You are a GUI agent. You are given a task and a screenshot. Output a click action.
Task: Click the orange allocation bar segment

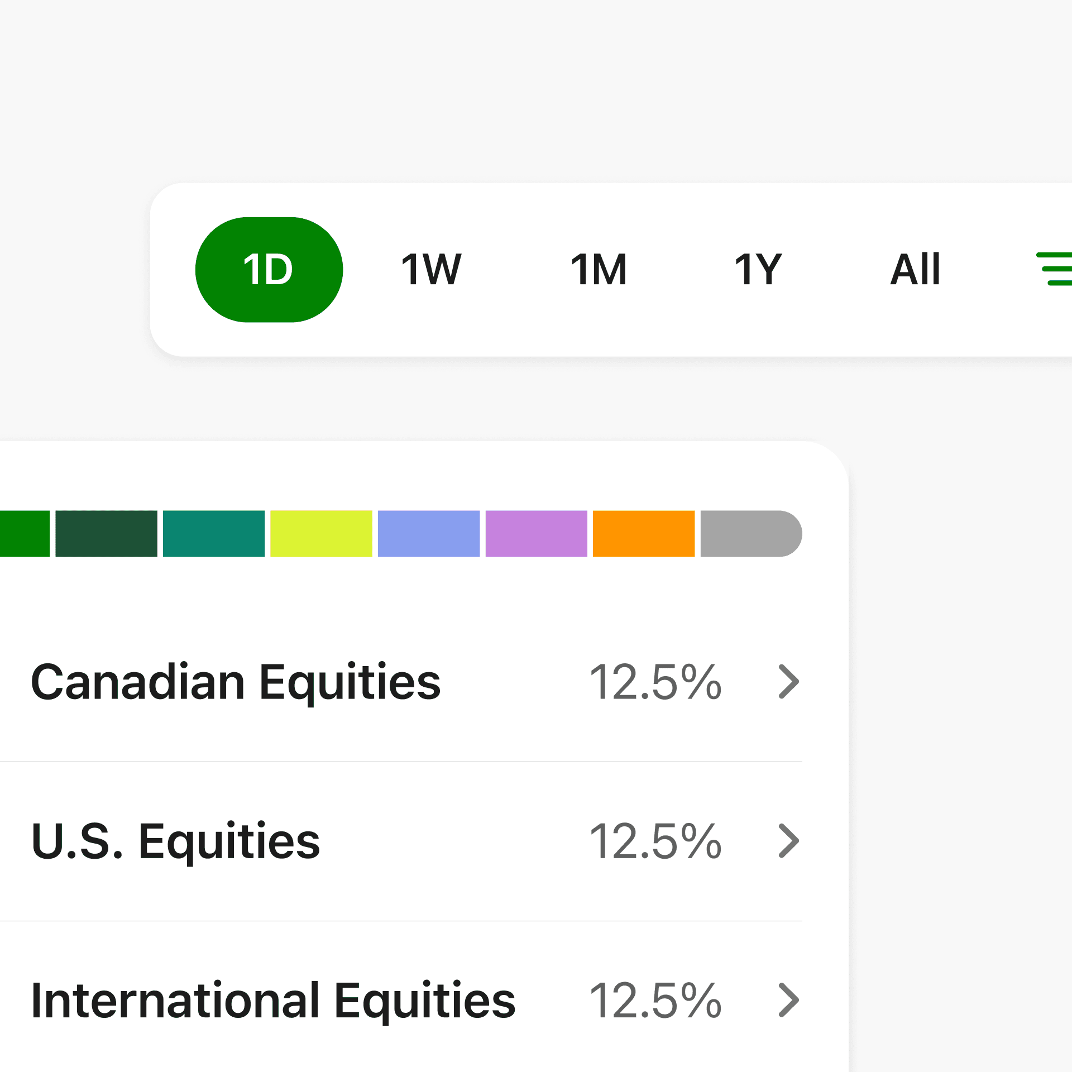(643, 534)
